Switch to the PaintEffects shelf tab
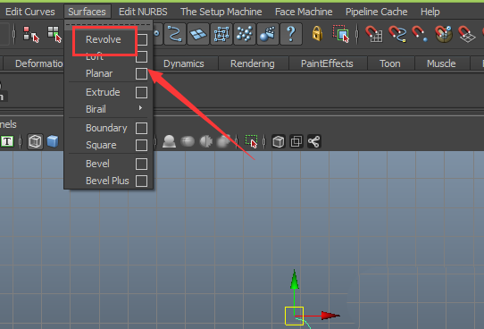484x329 pixels. pos(327,63)
